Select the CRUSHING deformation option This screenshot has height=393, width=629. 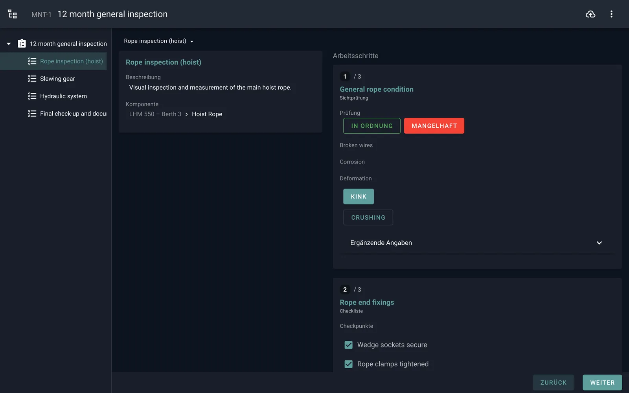point(368,217)
